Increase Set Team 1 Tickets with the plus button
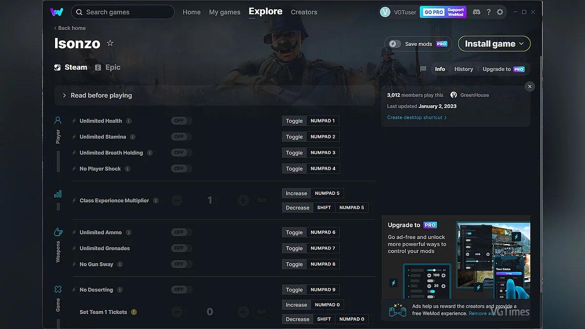The image size is (585, 329). pos(243,312)
